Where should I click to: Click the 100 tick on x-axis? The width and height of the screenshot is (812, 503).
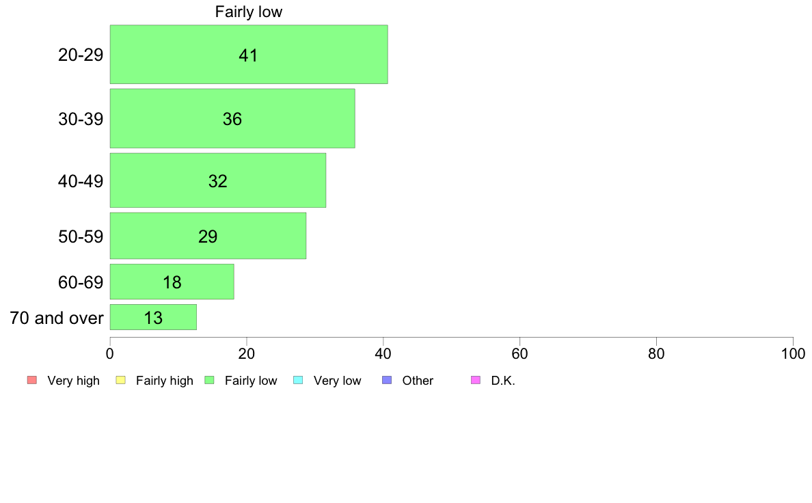(793, 354)
